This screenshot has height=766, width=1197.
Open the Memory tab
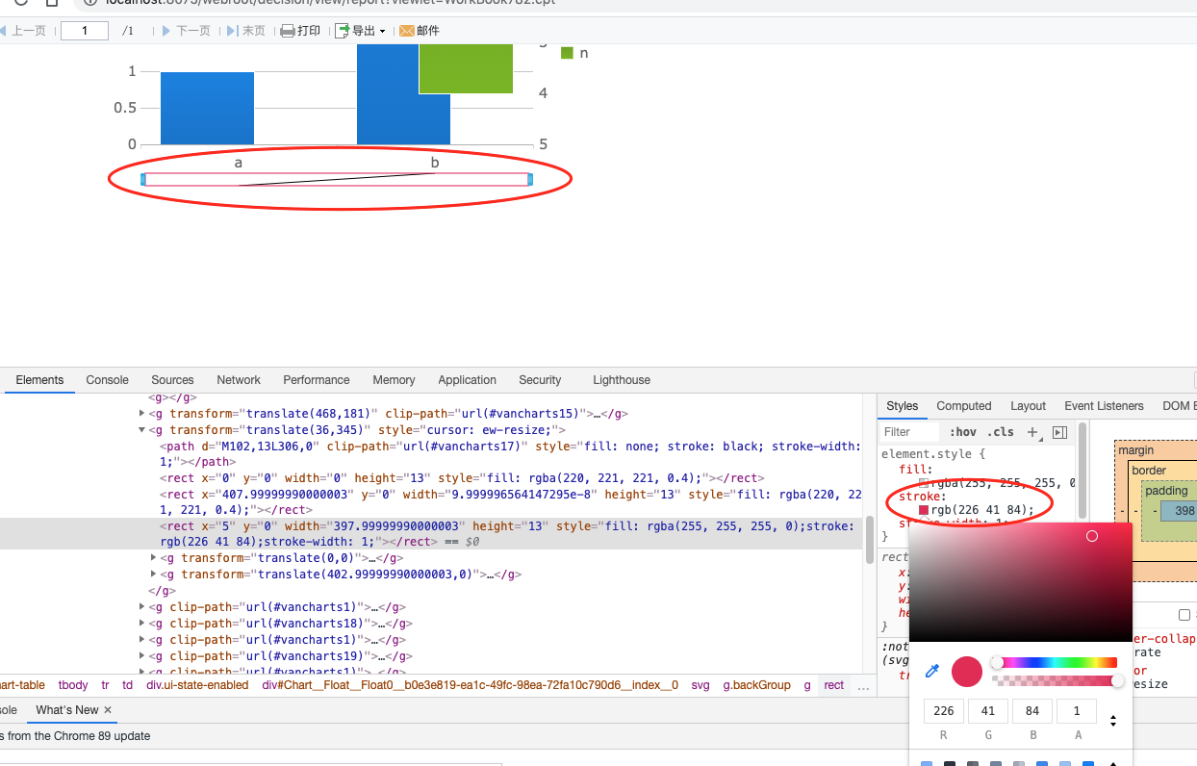[394, 380]
